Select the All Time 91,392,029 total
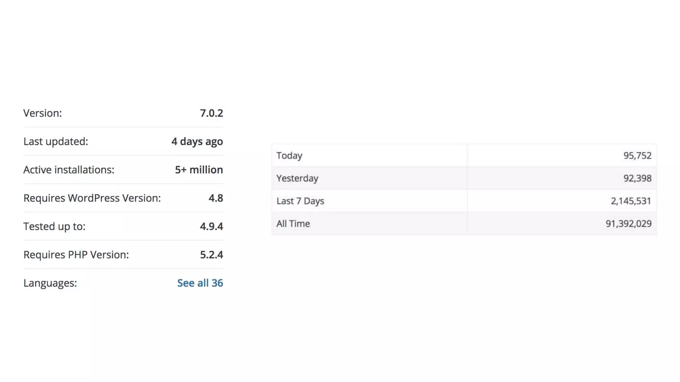Viewport: 680px width, 382px height. pos(629,224)
